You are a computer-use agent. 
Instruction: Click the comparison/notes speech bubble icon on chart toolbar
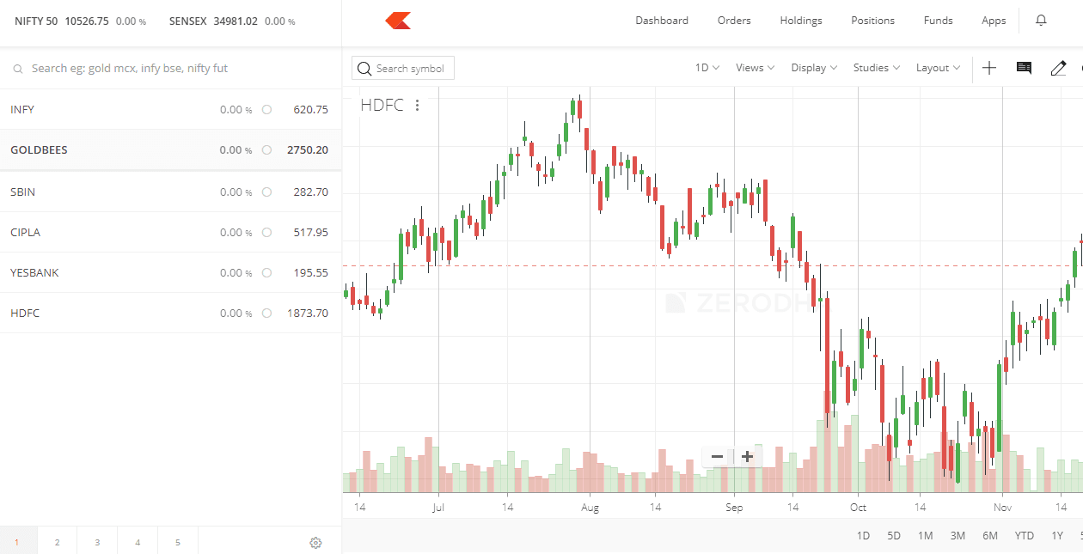(x=1023, y=67)
